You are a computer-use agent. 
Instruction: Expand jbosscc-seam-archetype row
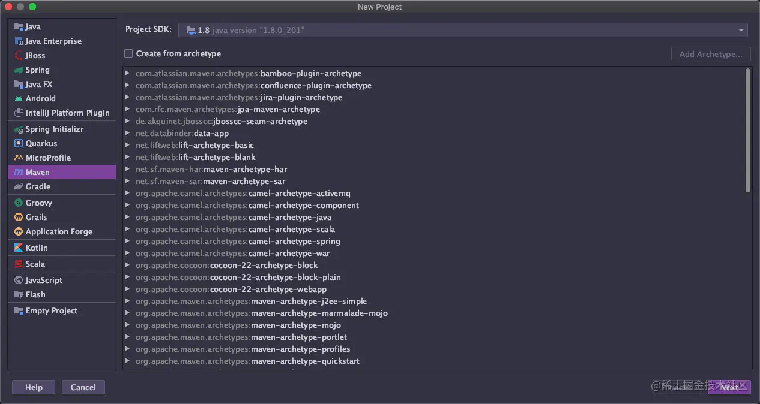(x=127, y=121)
